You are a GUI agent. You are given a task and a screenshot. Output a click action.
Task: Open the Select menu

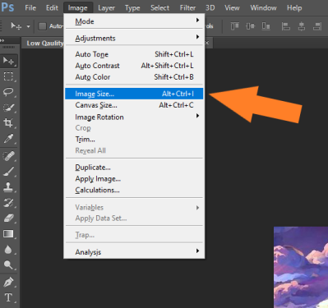(159, 8)
